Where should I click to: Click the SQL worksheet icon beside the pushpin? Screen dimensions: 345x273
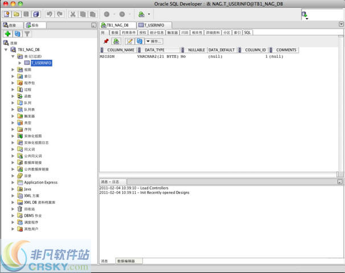(x=116, y=41)
